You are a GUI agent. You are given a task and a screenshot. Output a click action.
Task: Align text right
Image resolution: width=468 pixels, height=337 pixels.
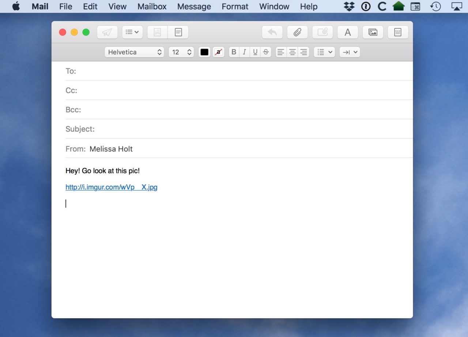coord(303,52)
